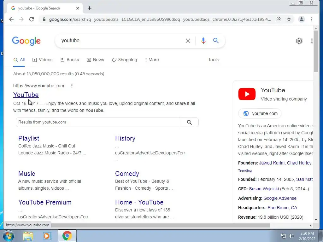Open a new tab with the plus icon
The image size is (323, 242).
(89, 8)
